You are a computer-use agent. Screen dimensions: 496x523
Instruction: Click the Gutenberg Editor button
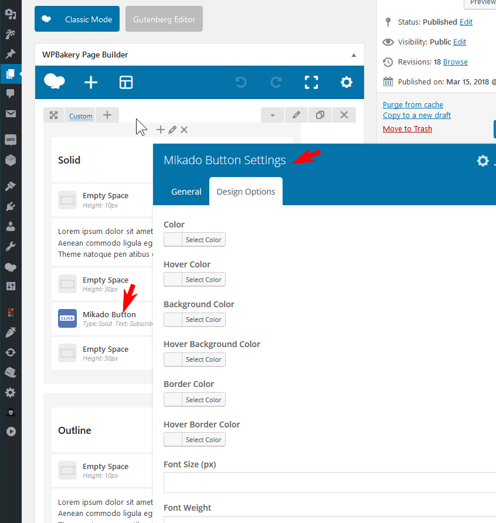click(x=164, y=19)
